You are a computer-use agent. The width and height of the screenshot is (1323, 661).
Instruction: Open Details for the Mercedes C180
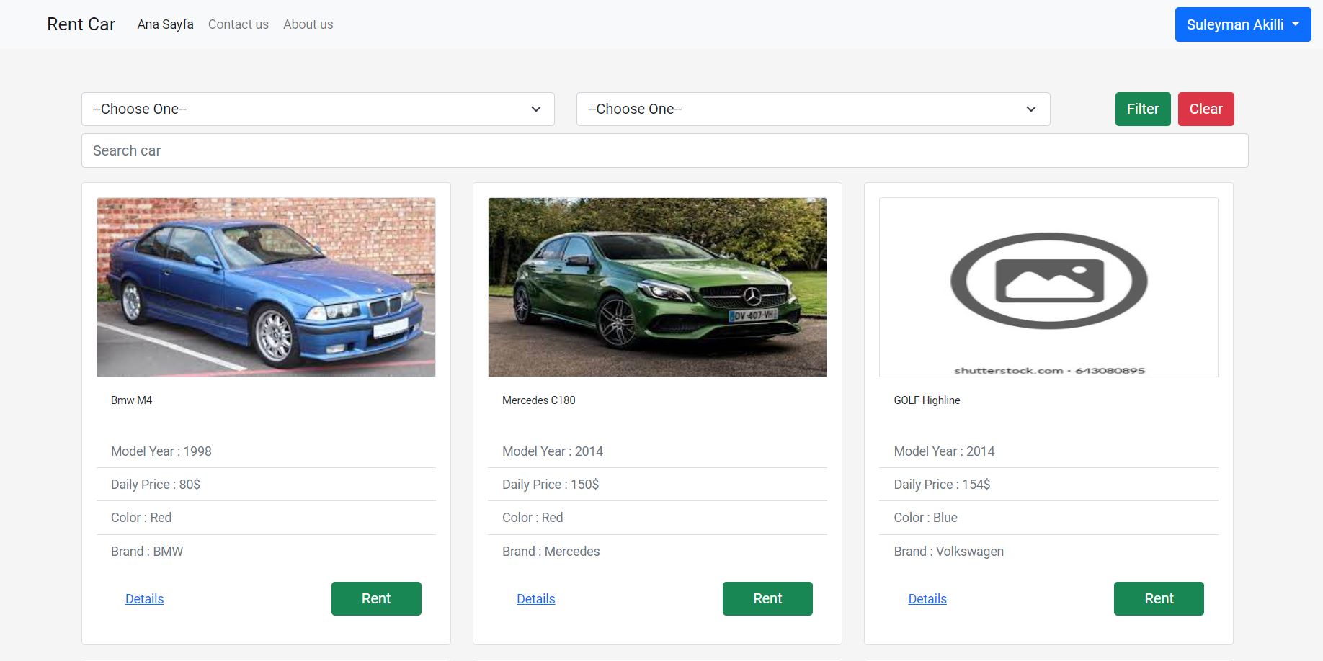pos(535,598)
